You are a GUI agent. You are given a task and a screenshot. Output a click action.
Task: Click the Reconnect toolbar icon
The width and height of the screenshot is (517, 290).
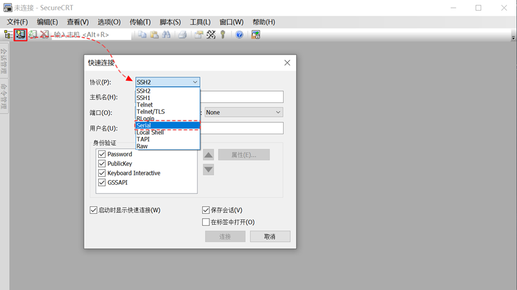pyautogui.click(x=33, y=34)
